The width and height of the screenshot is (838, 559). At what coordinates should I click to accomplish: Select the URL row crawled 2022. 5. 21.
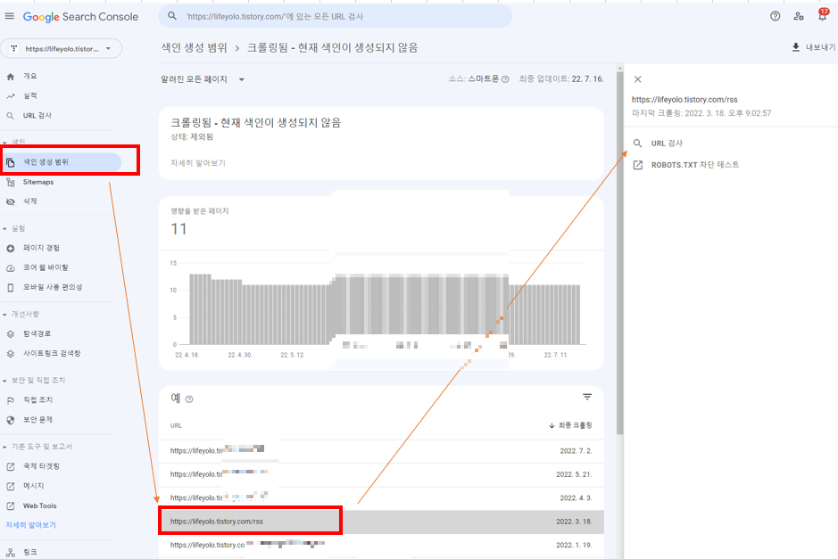(x=381, y=474)
